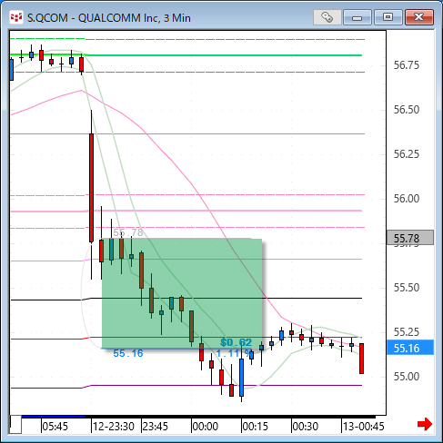Click the 56.50 price axis label
The height and width of the screenshot is (443, 443).
click(407, 110)
